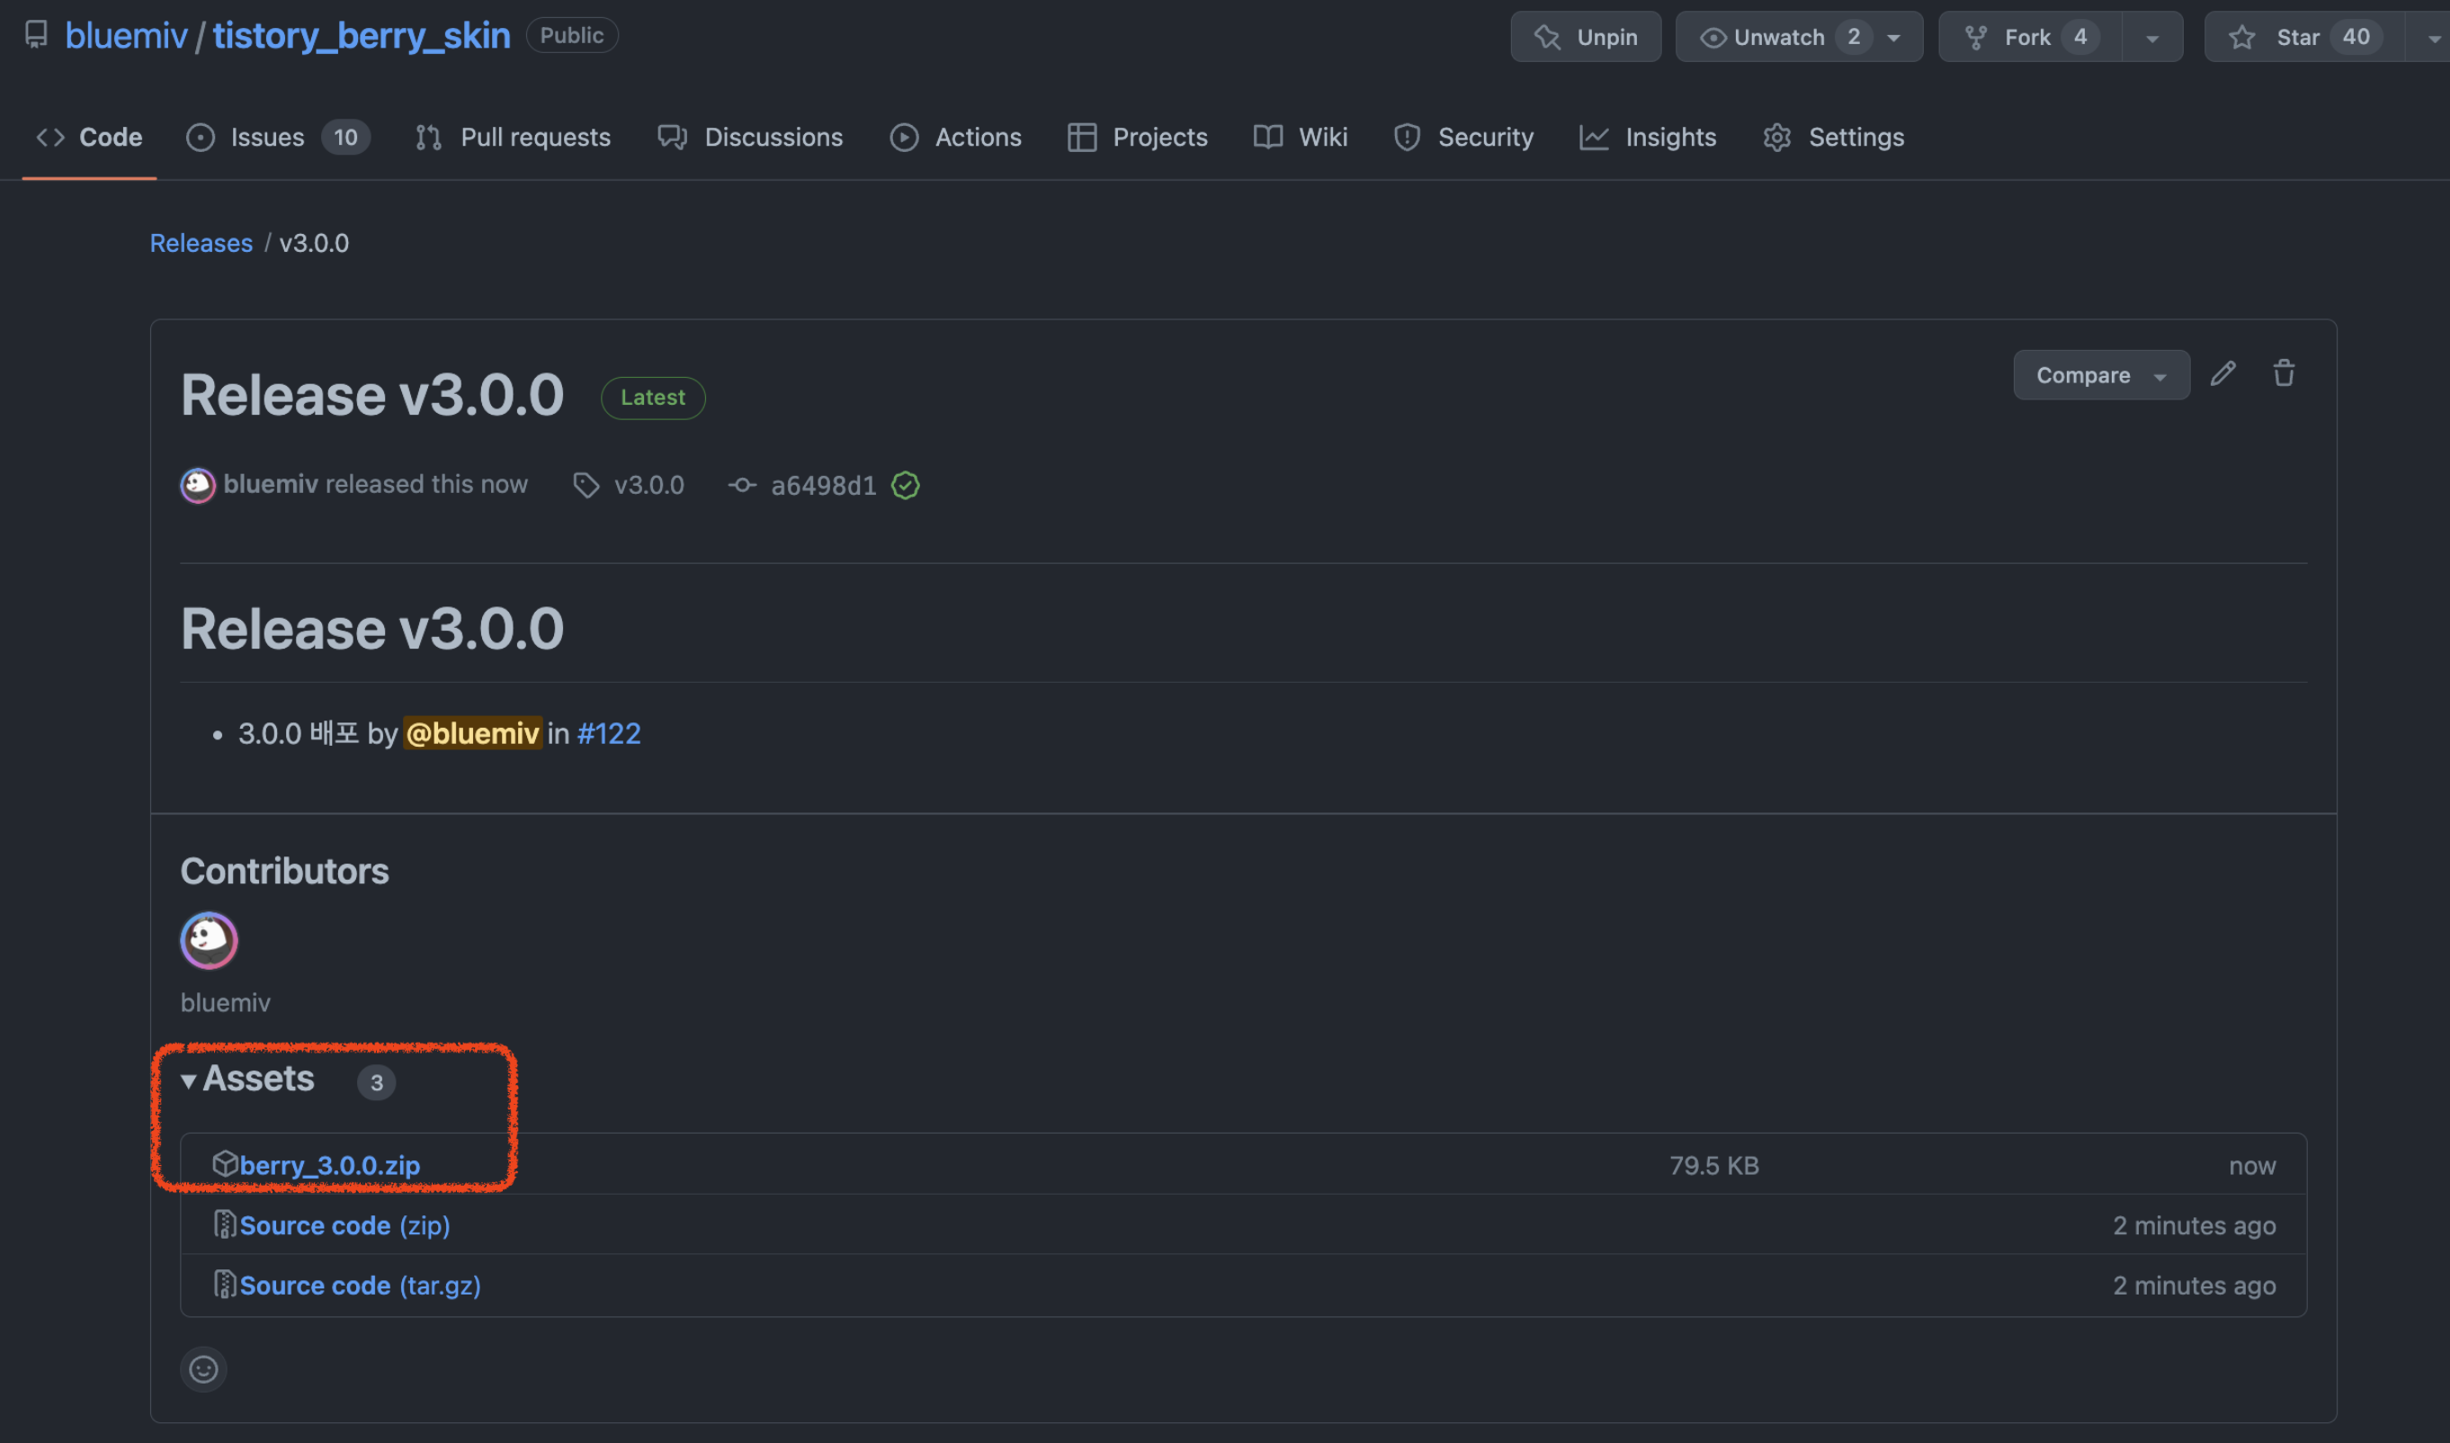The width and height of the screenshot is (2450, 1443).
Task: Switch to the Issues tab
Action: 267,137
